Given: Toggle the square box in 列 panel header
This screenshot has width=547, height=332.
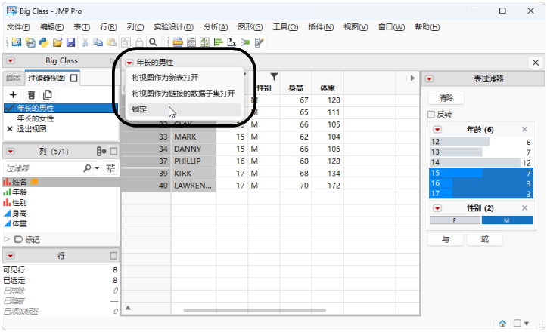Looking at the screenshot, I should [113, 152].
